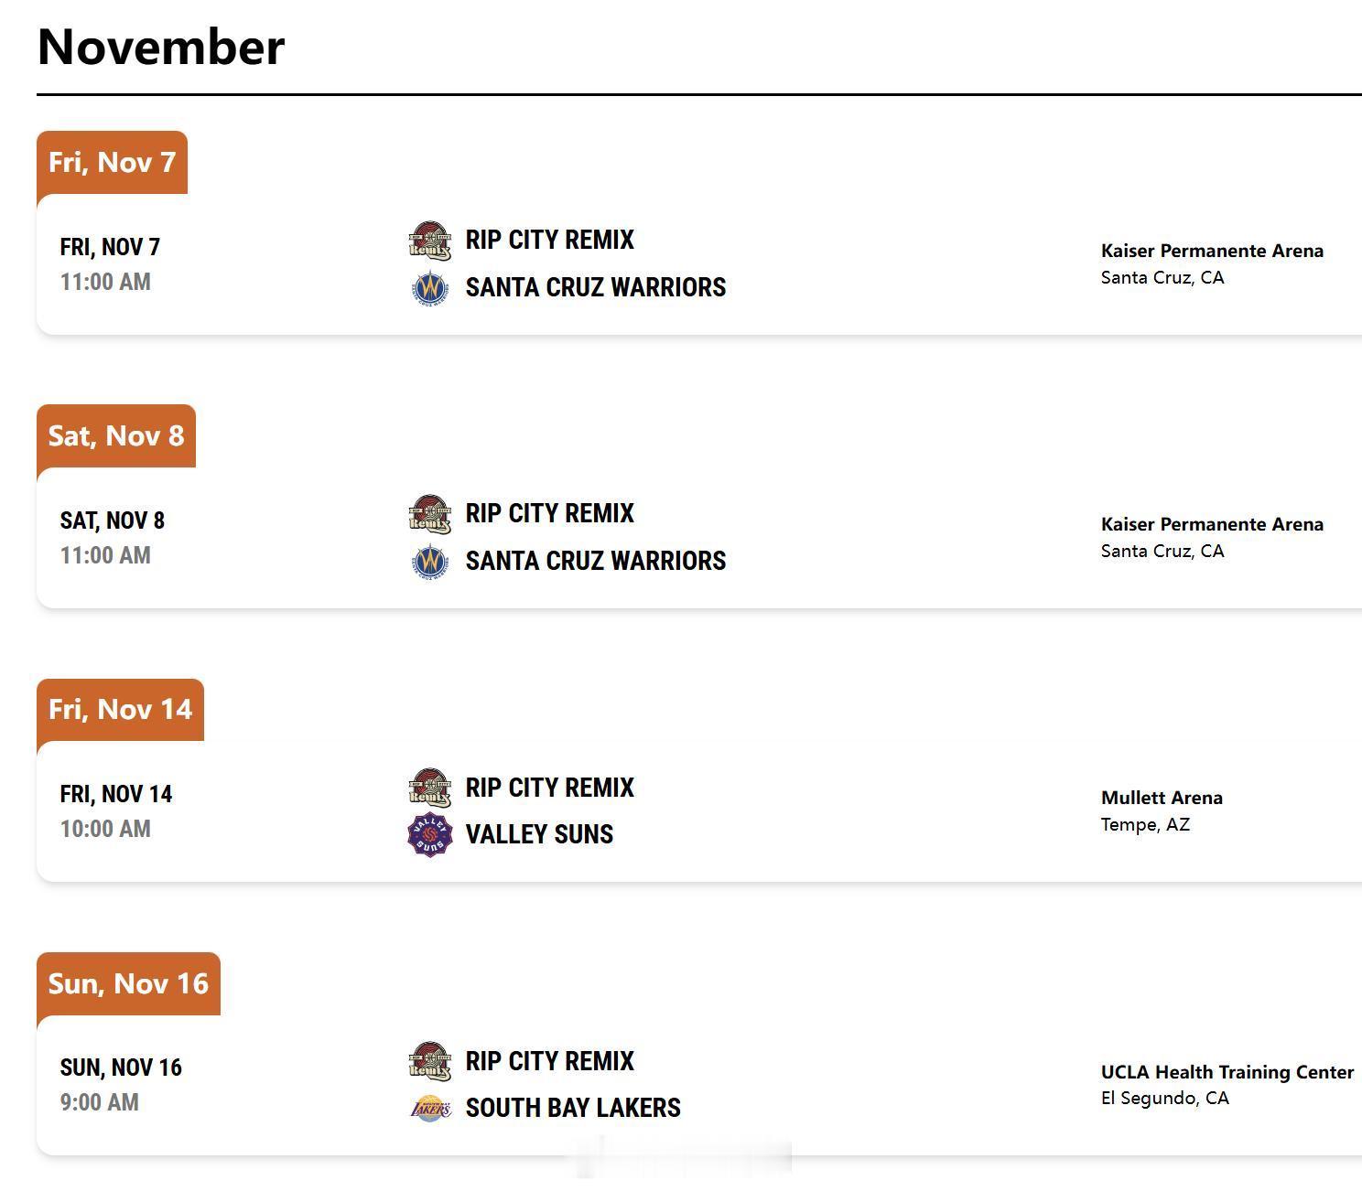This screenshot has width=1362, height=1191.
Task: Click the Mullett Arena venue name
Action: click(x=1162, y=798)
